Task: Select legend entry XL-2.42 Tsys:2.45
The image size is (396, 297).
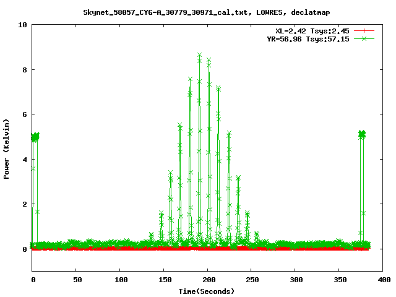Action: pyautogui.click(x=312, y=31)
